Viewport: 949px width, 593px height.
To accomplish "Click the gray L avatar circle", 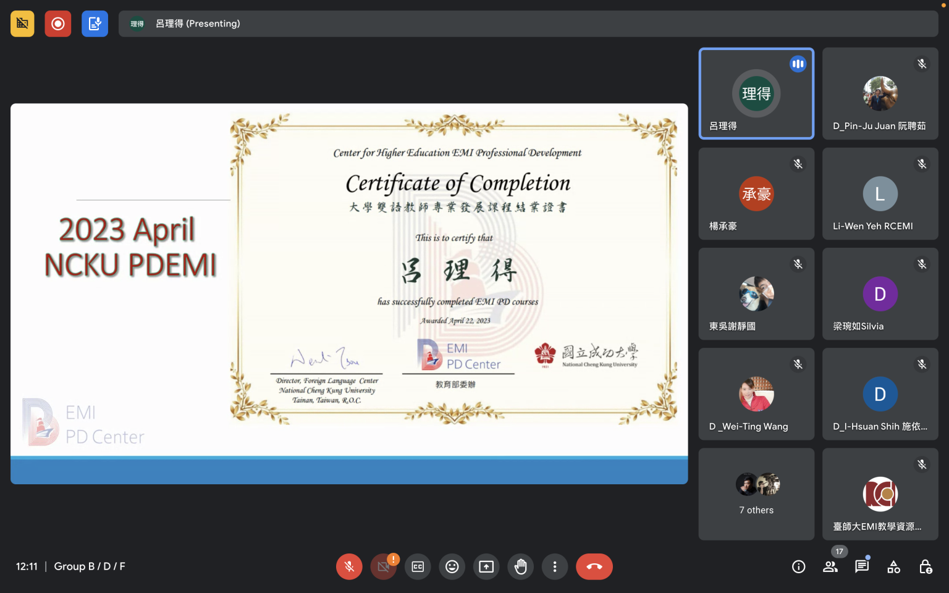I will [880, 194].
